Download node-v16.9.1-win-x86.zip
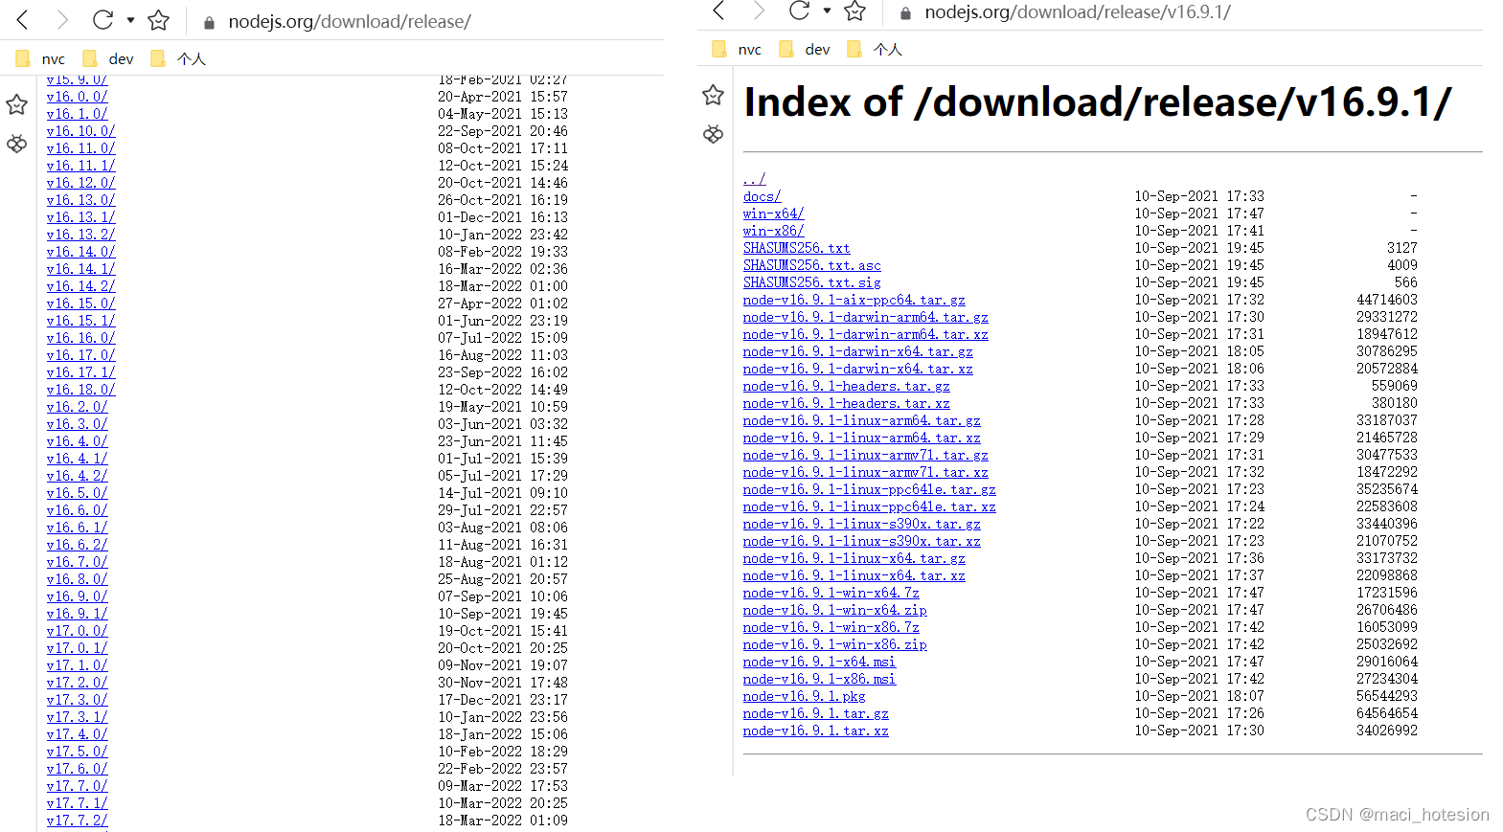This screenshot has width=1503, height=832. pos(834,644)
